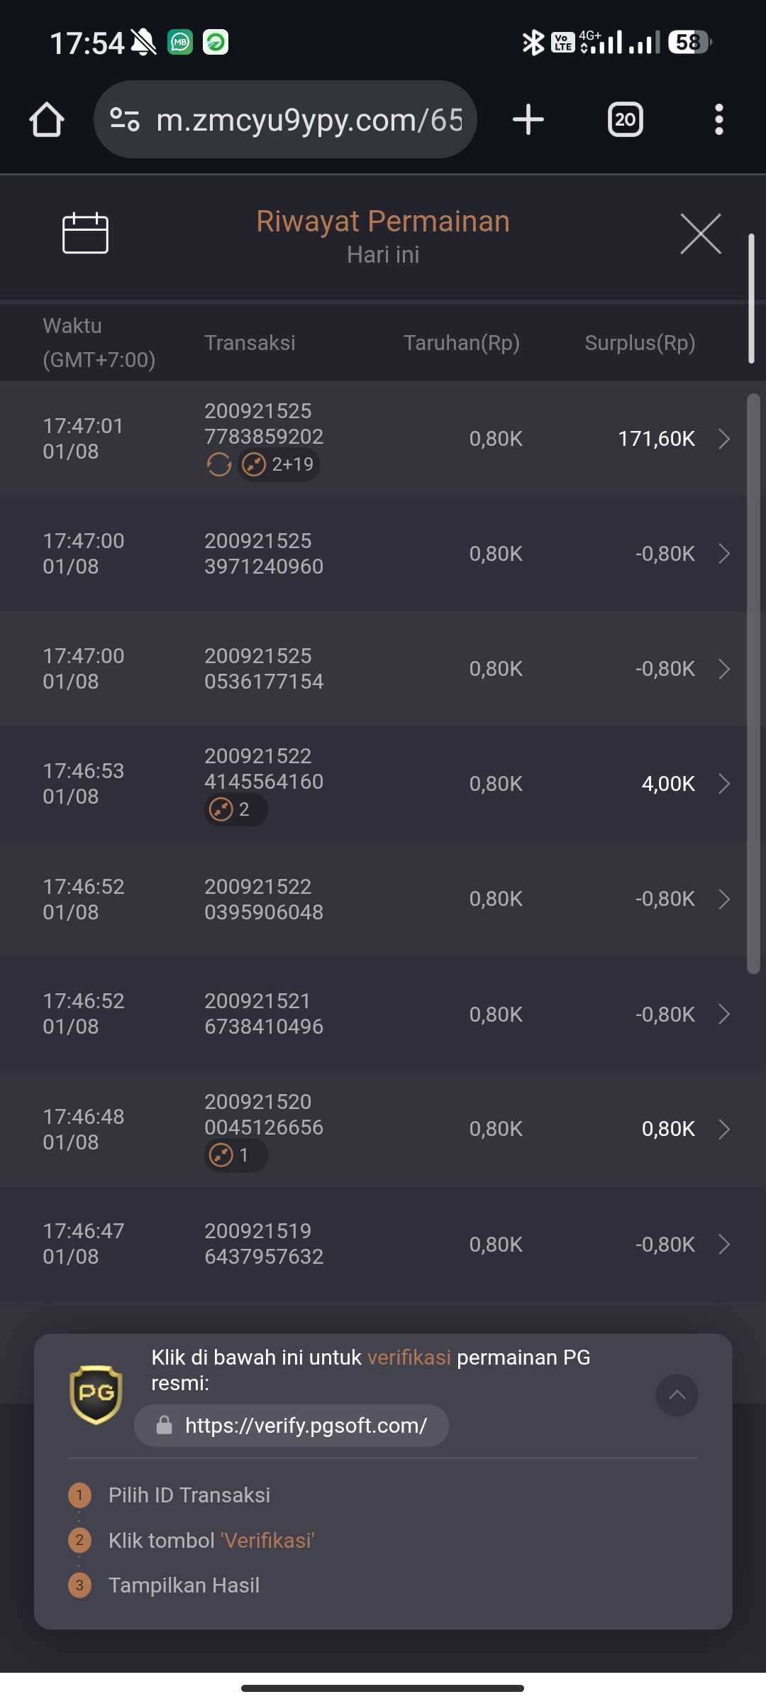Expand details of the 17:46:47 transaction
766x1704 pixels.
(723, 1244)
